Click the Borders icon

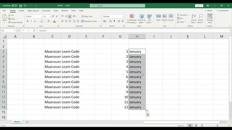[x=42, y=21]
